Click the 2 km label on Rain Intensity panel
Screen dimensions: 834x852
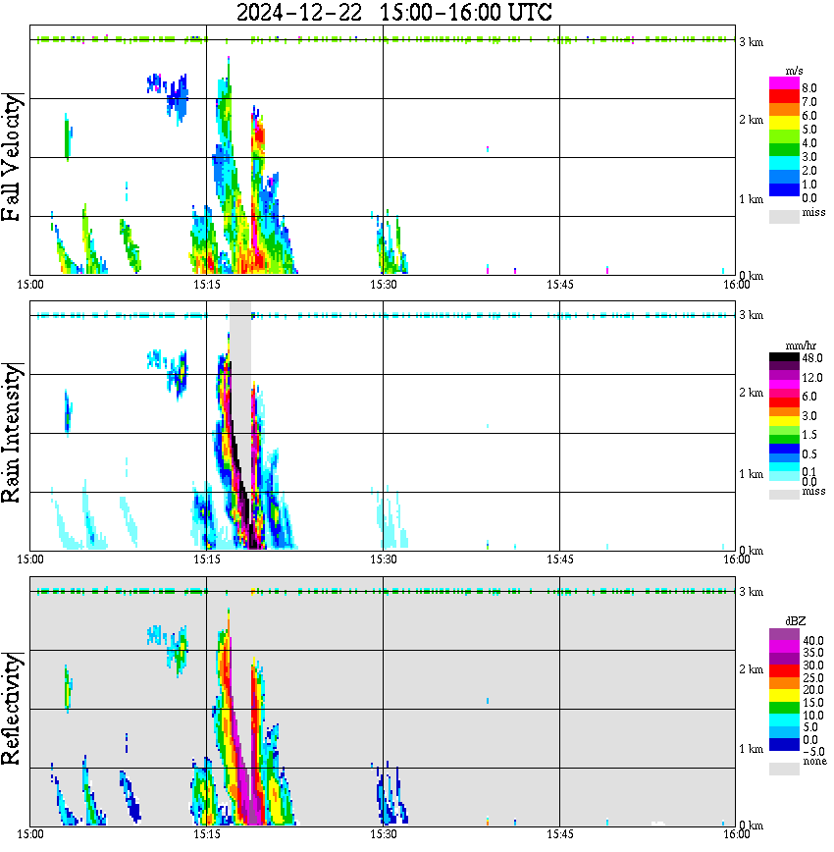coord(751,393)
